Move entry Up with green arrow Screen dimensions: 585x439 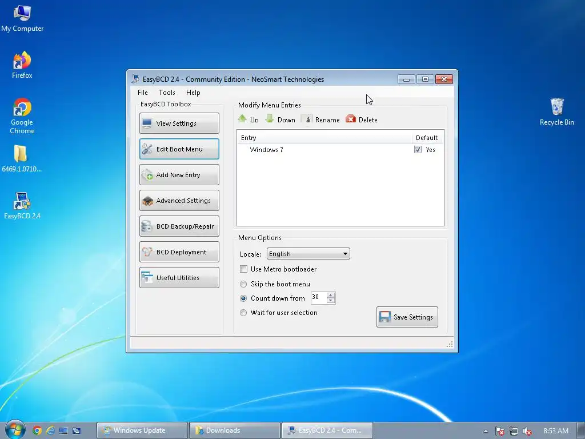click(x=249, y=119)
